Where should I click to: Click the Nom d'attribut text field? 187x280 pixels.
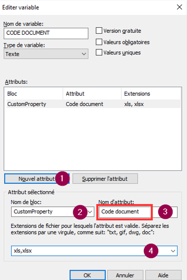[138, 212]
